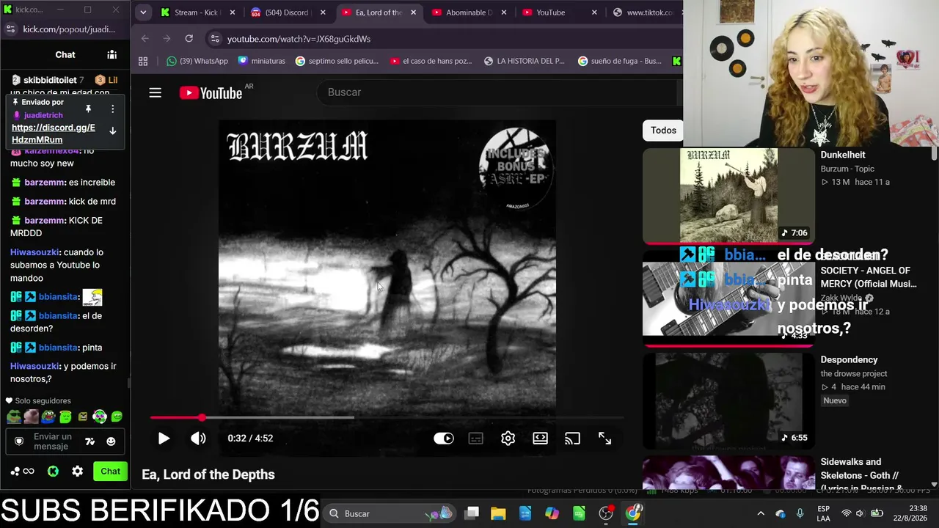The height and width of the screenshot is (528, 939).
Task: Unpin the pinned Kick chat message
Action: (x=88, y=109)
